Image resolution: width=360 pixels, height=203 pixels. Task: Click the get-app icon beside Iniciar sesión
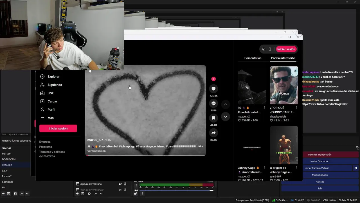264,49
